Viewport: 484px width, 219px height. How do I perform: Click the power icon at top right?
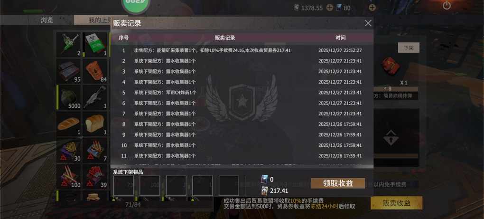pyautogui.click(x=447, y=6)
